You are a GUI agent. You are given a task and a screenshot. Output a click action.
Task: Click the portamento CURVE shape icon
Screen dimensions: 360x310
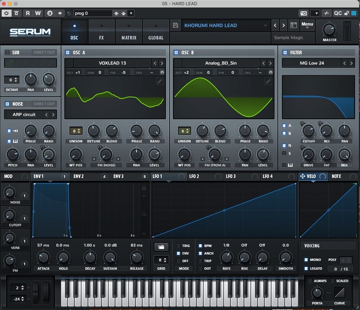(340, 292)
